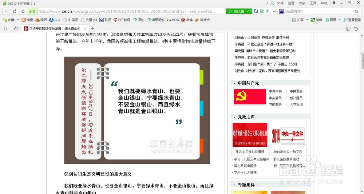Open the 问他 bookmark
The width and height of the screenshot is (364, 194).
138,20
